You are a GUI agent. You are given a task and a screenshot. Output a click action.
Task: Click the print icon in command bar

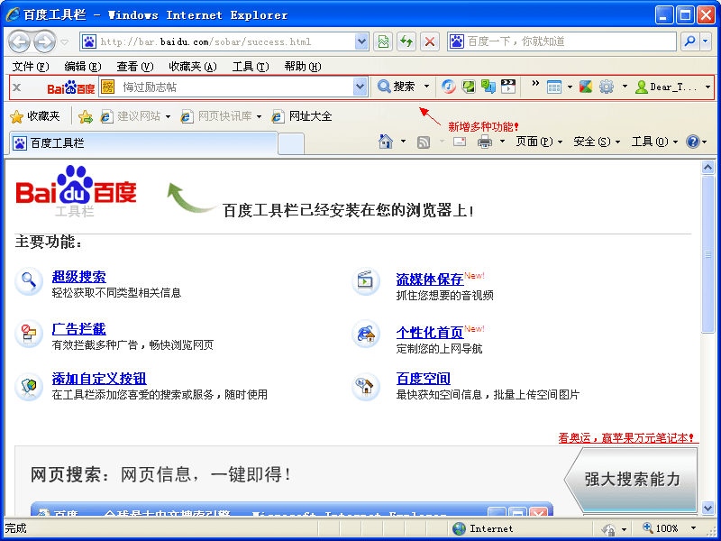(484, 142)
